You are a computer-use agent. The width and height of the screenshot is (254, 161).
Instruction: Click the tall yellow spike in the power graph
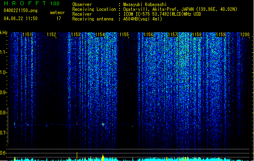pos(77,156)
